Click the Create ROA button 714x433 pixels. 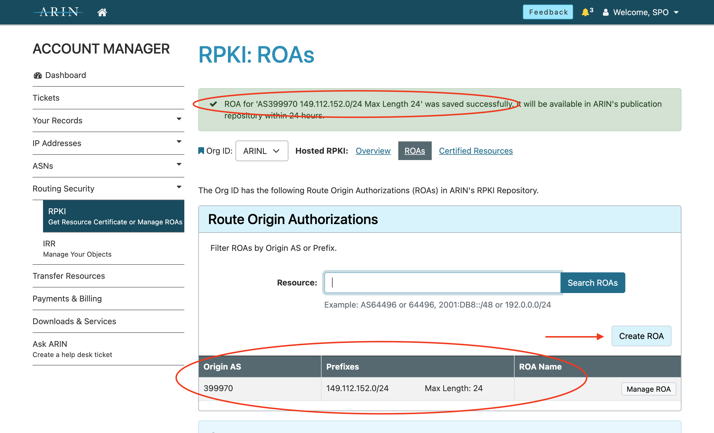(642, 336)
